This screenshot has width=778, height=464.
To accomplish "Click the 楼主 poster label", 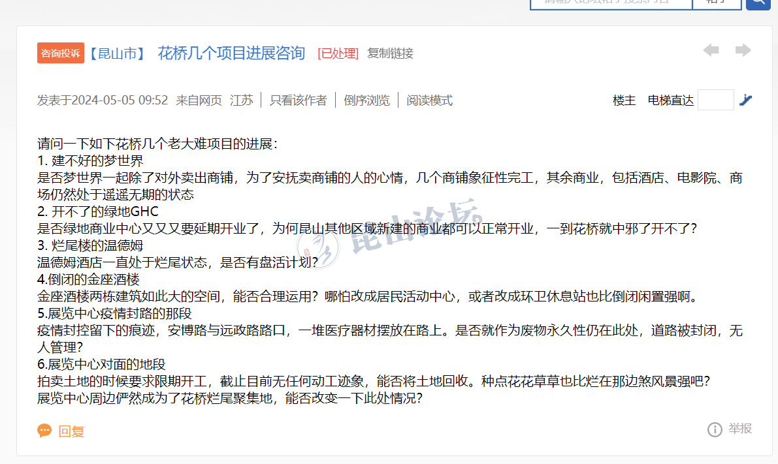I will coord(624,101).
